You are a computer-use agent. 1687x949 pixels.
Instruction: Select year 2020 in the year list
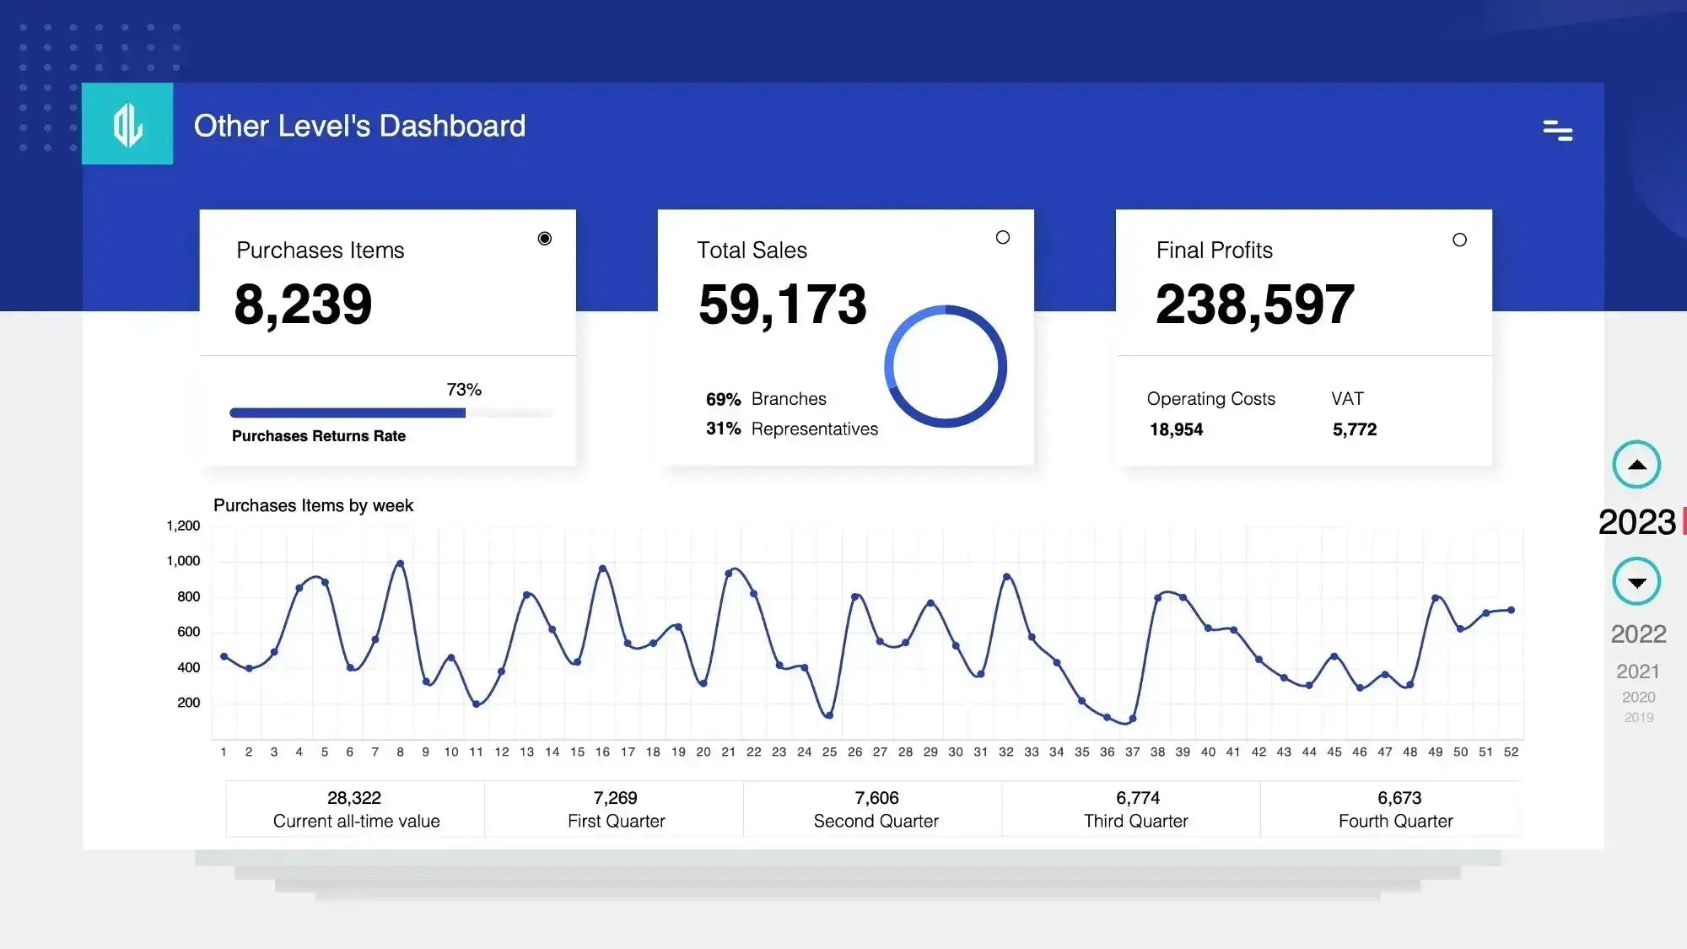[1637, 697]
